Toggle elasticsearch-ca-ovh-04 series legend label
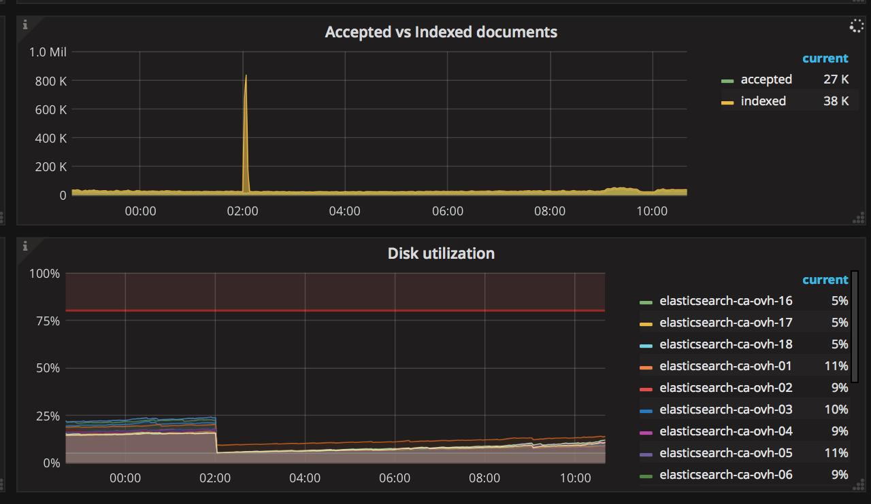The height and width of the screenshot is (504, 871). (x=726, y=431)
